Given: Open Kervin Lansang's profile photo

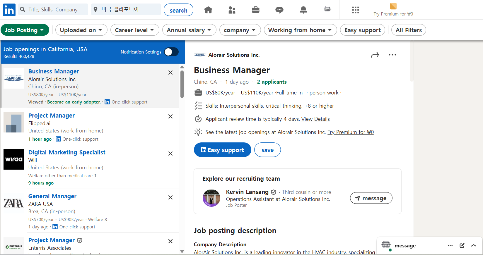Looking at the screenshot, I should pos(211,198).
